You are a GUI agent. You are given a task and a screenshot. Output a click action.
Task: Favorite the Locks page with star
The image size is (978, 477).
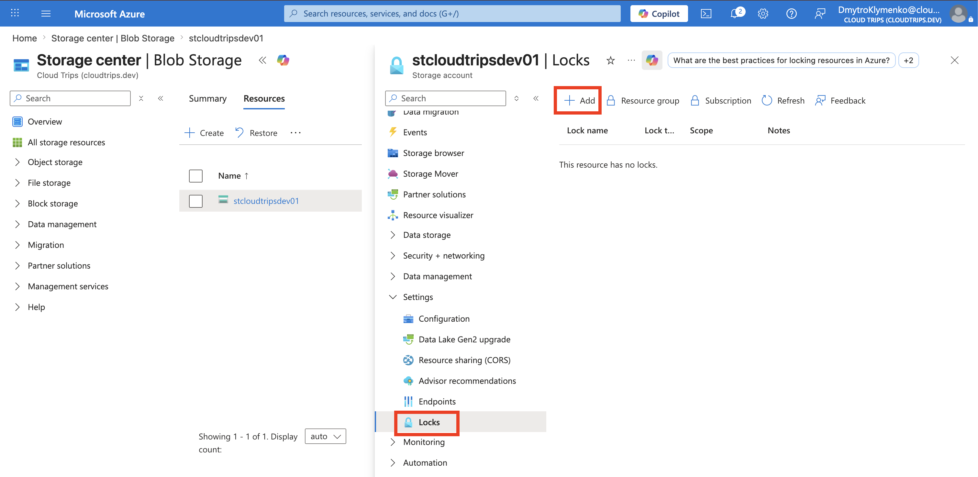point(610,61)
